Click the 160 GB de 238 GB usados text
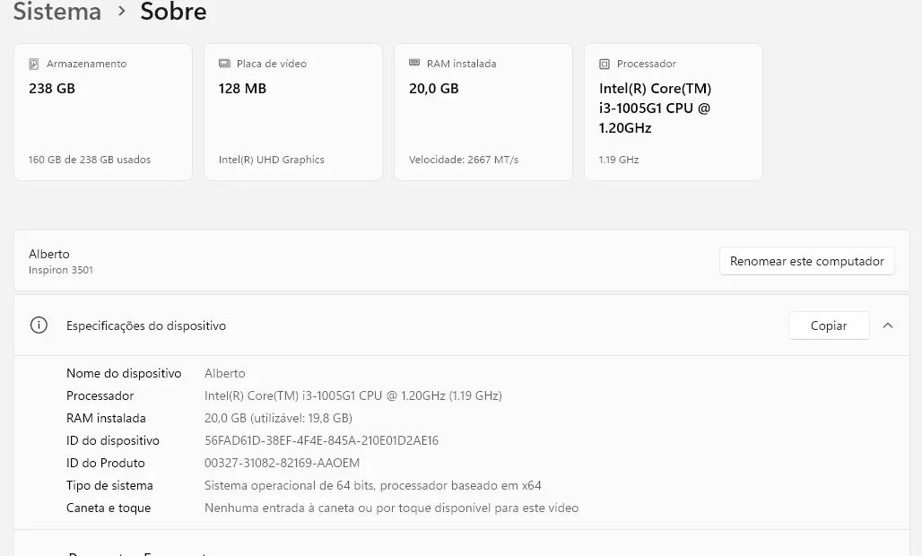Screen dimensions: 922x556 coord(90,160)
